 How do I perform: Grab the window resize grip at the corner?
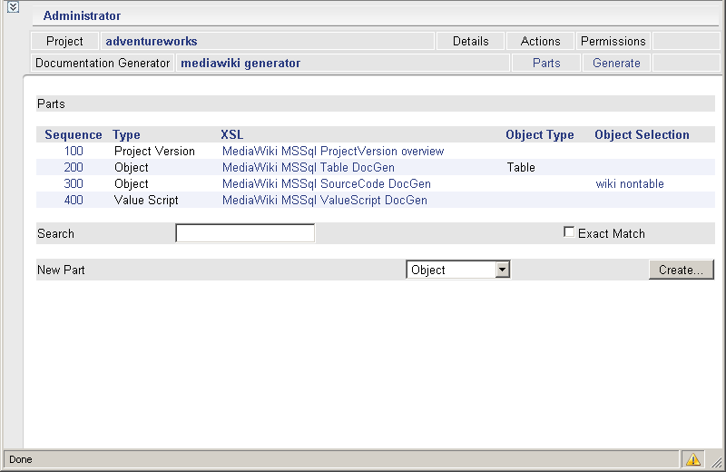(x=717, y=462)
